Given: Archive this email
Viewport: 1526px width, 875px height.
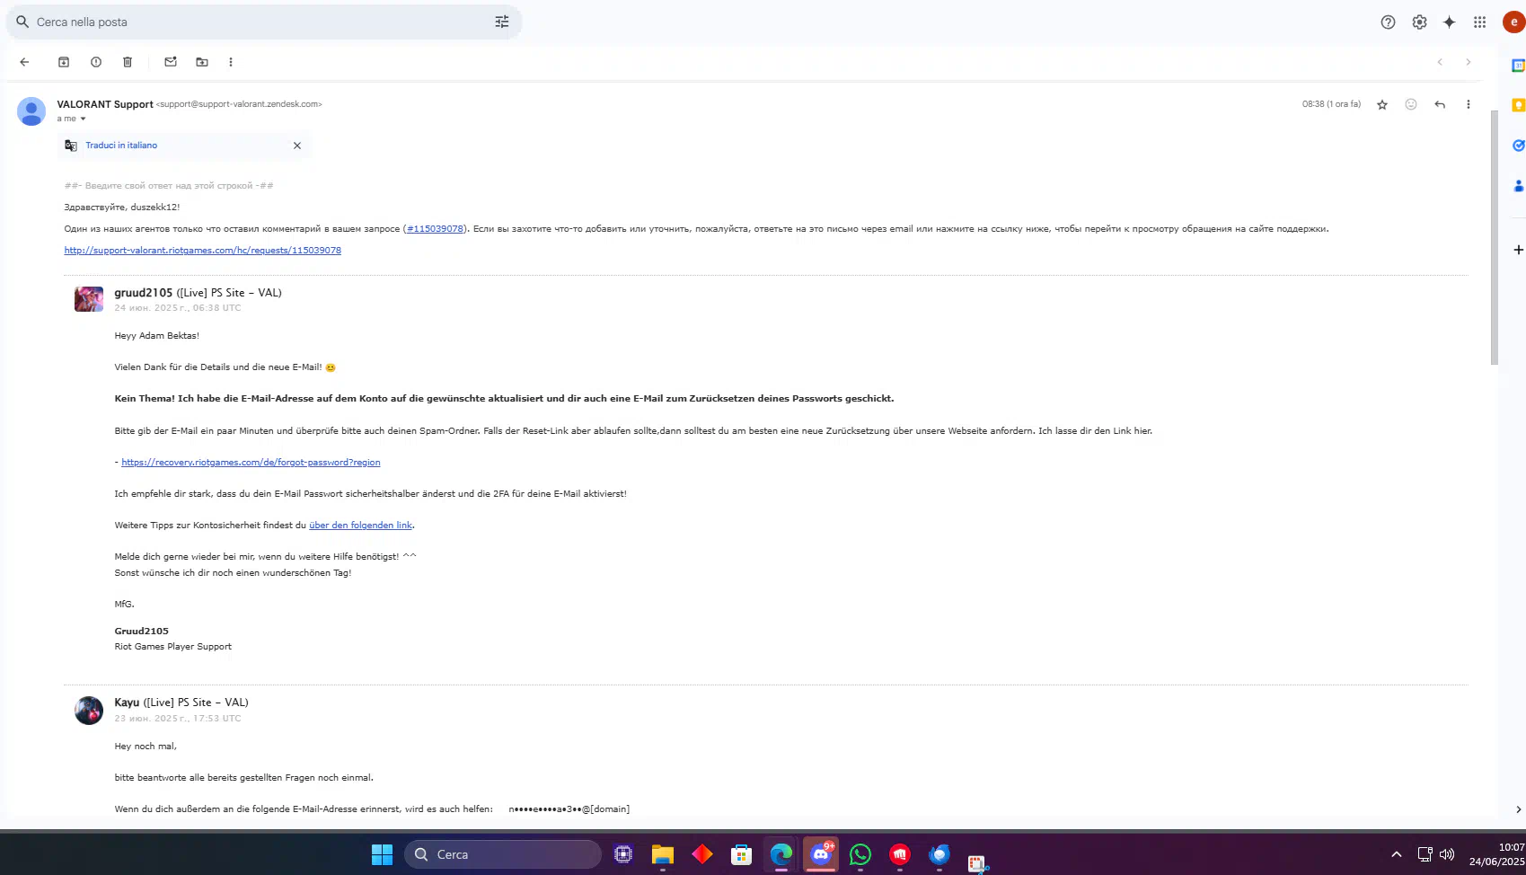Looking at the screenshot, I should (x=64, y=62).
